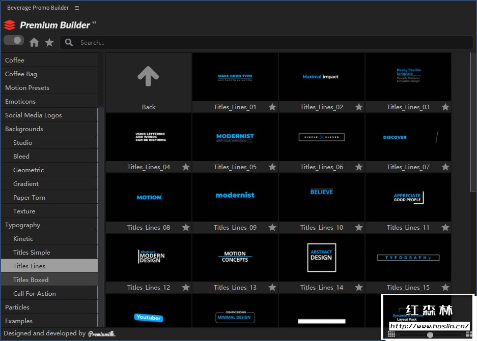Select the Maximal impact thumbnail
This screenshot has width=477, height=341.
(x=322, y=77)
